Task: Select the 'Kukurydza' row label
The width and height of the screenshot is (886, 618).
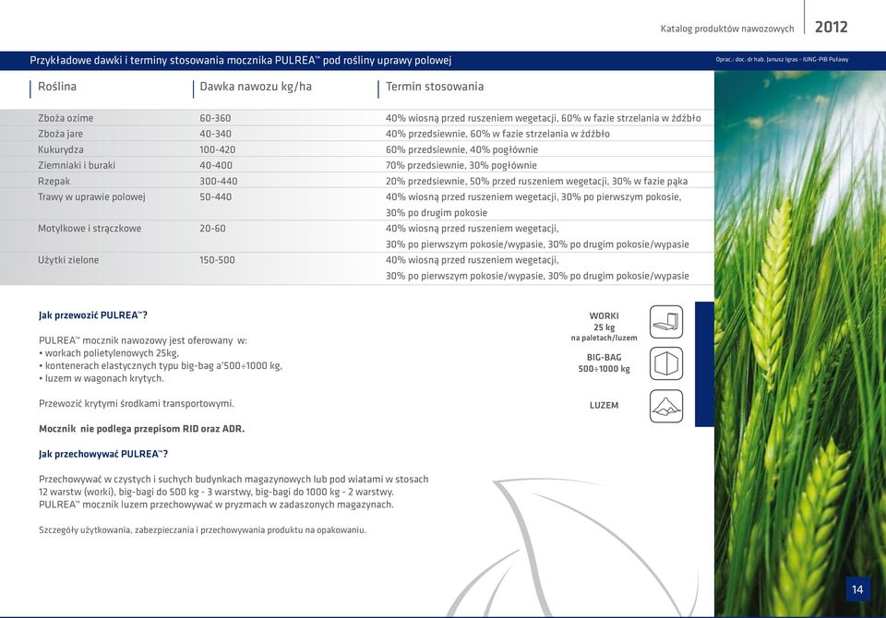Action: tap(61, 149)
